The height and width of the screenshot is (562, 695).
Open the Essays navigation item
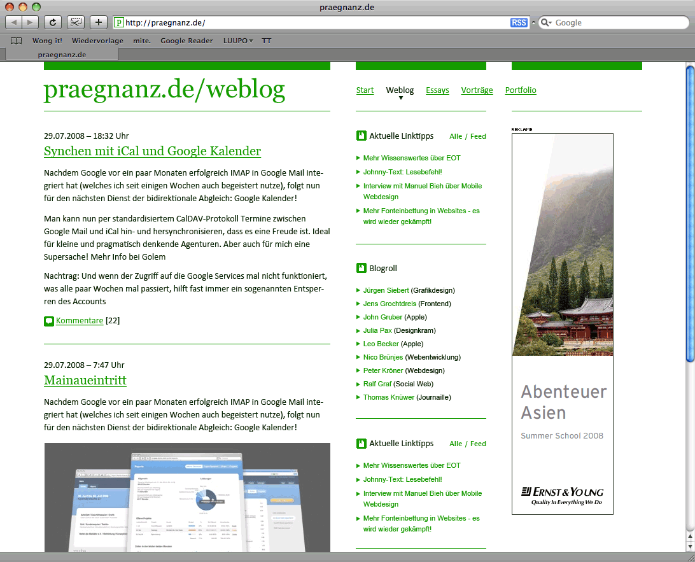pos(437,90)
